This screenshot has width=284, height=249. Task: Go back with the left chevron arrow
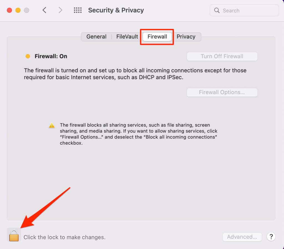tap(44, 10)
